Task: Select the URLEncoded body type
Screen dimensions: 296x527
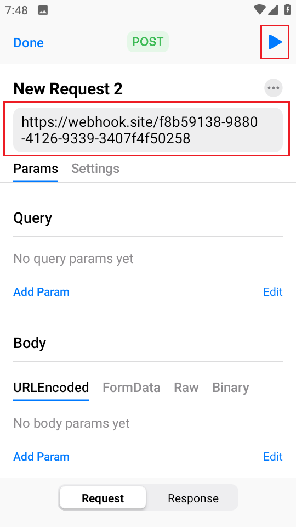Action: pyautogui.click(x=51, y=388)
